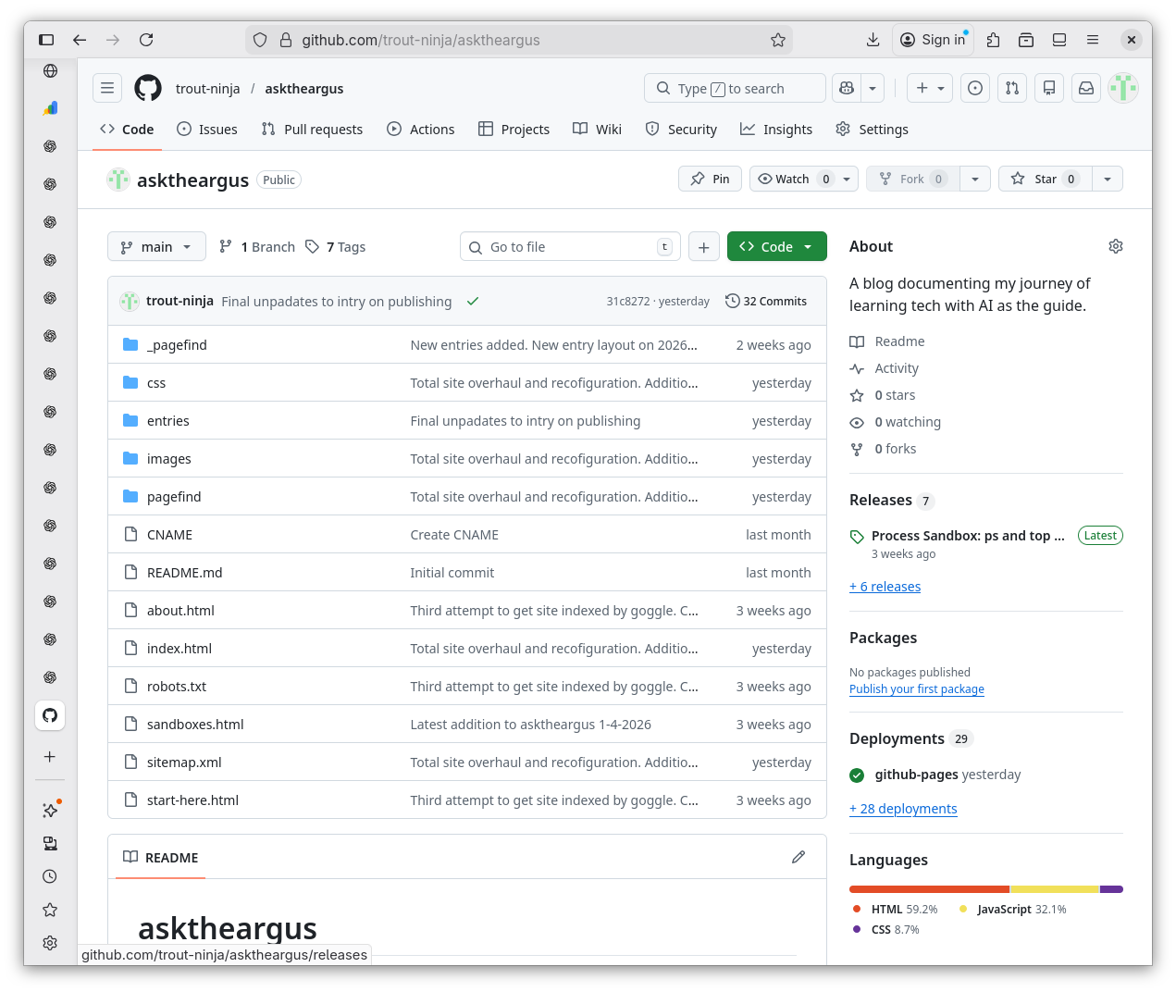Screen dimensions: 1176x992
Task: Open the notifications inbox icon
Action: point(1085,88)
